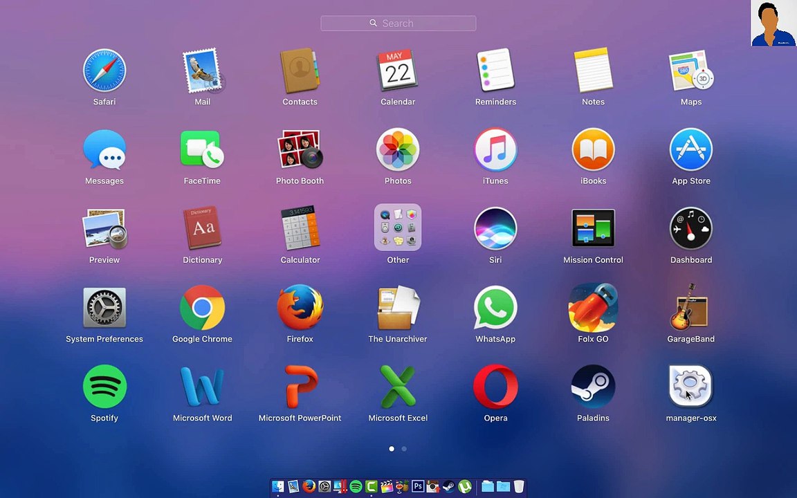Open The Unarchiver
Image resolution: width=797 pixels, height=498 pixels.
click(x=398, y=307)
